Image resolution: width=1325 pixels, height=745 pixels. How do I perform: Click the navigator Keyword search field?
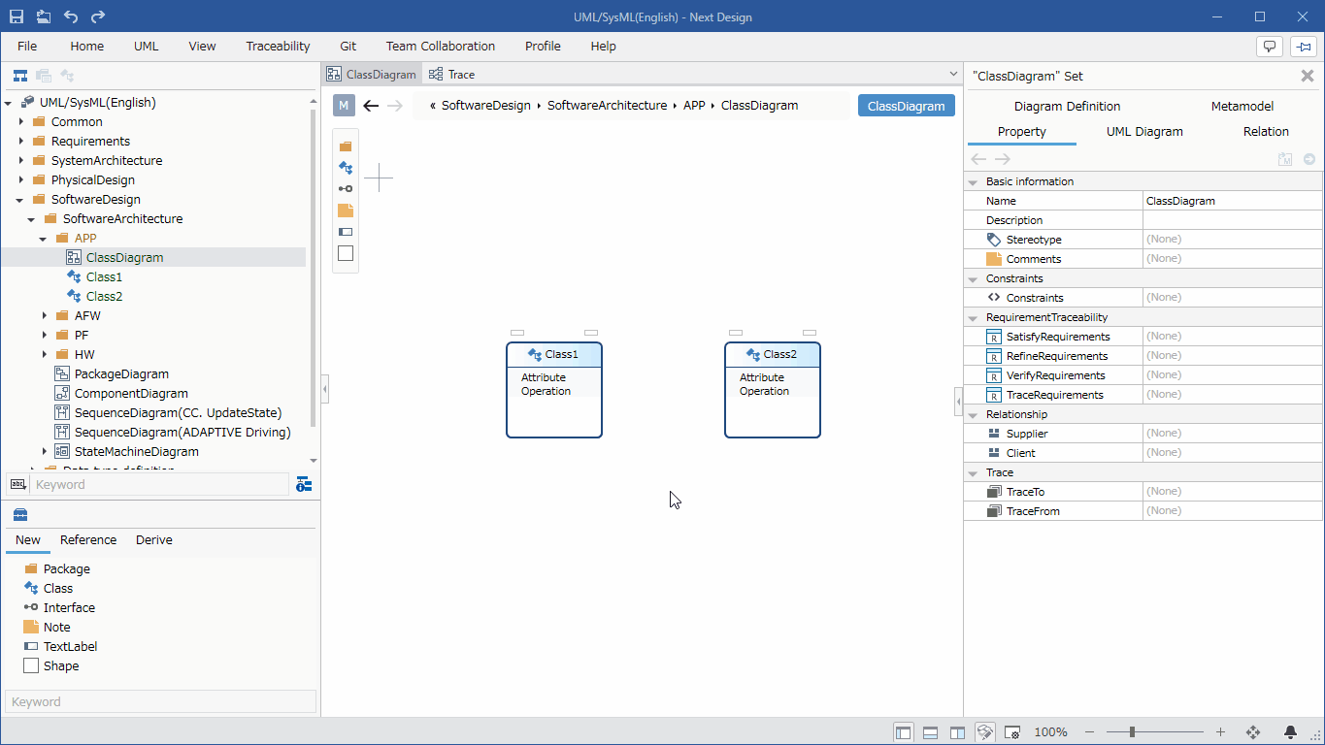pos(159,484)
